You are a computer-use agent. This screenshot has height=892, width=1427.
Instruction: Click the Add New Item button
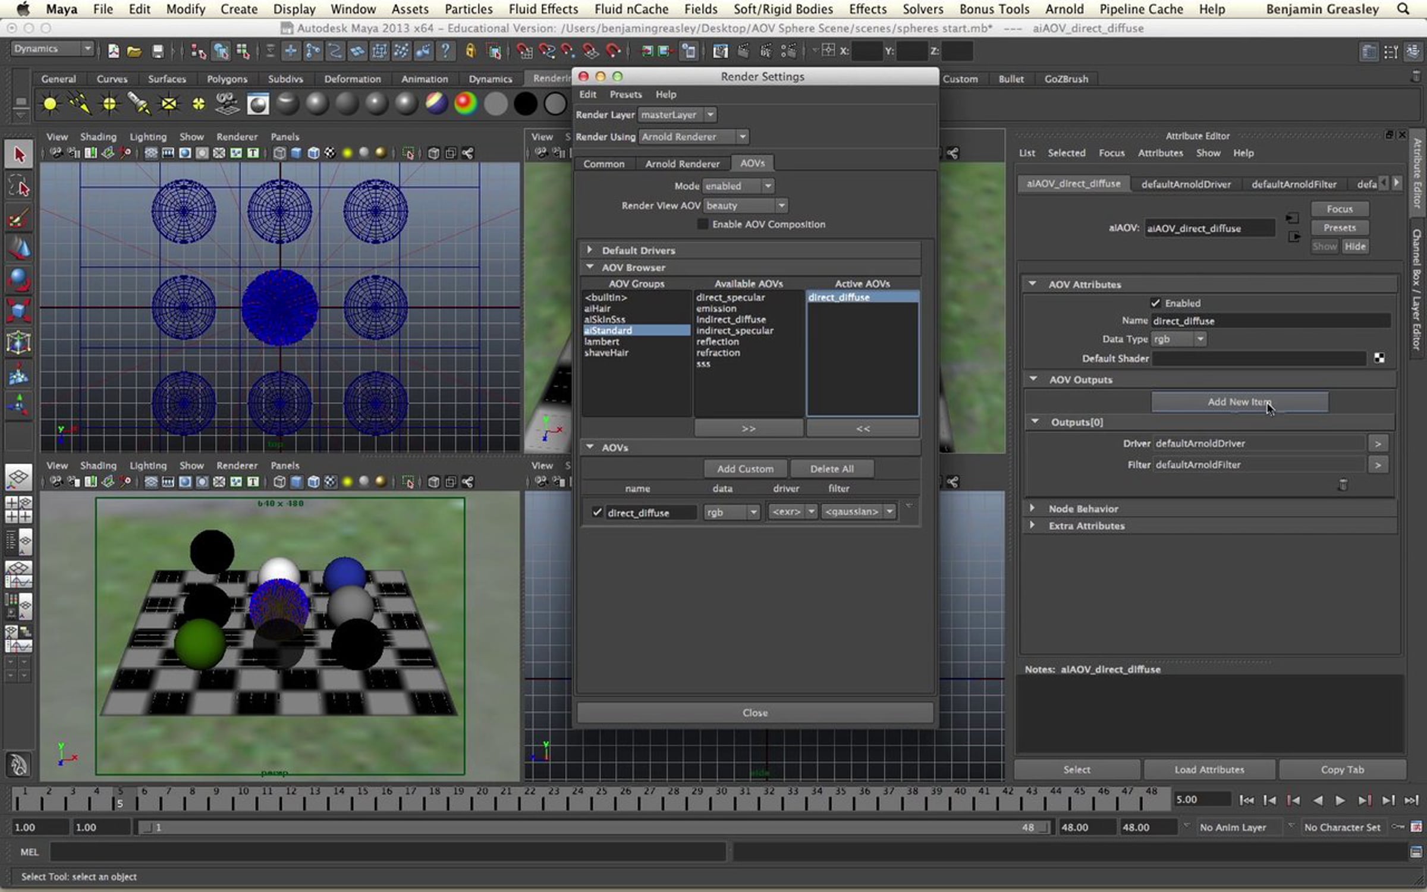1240,402
